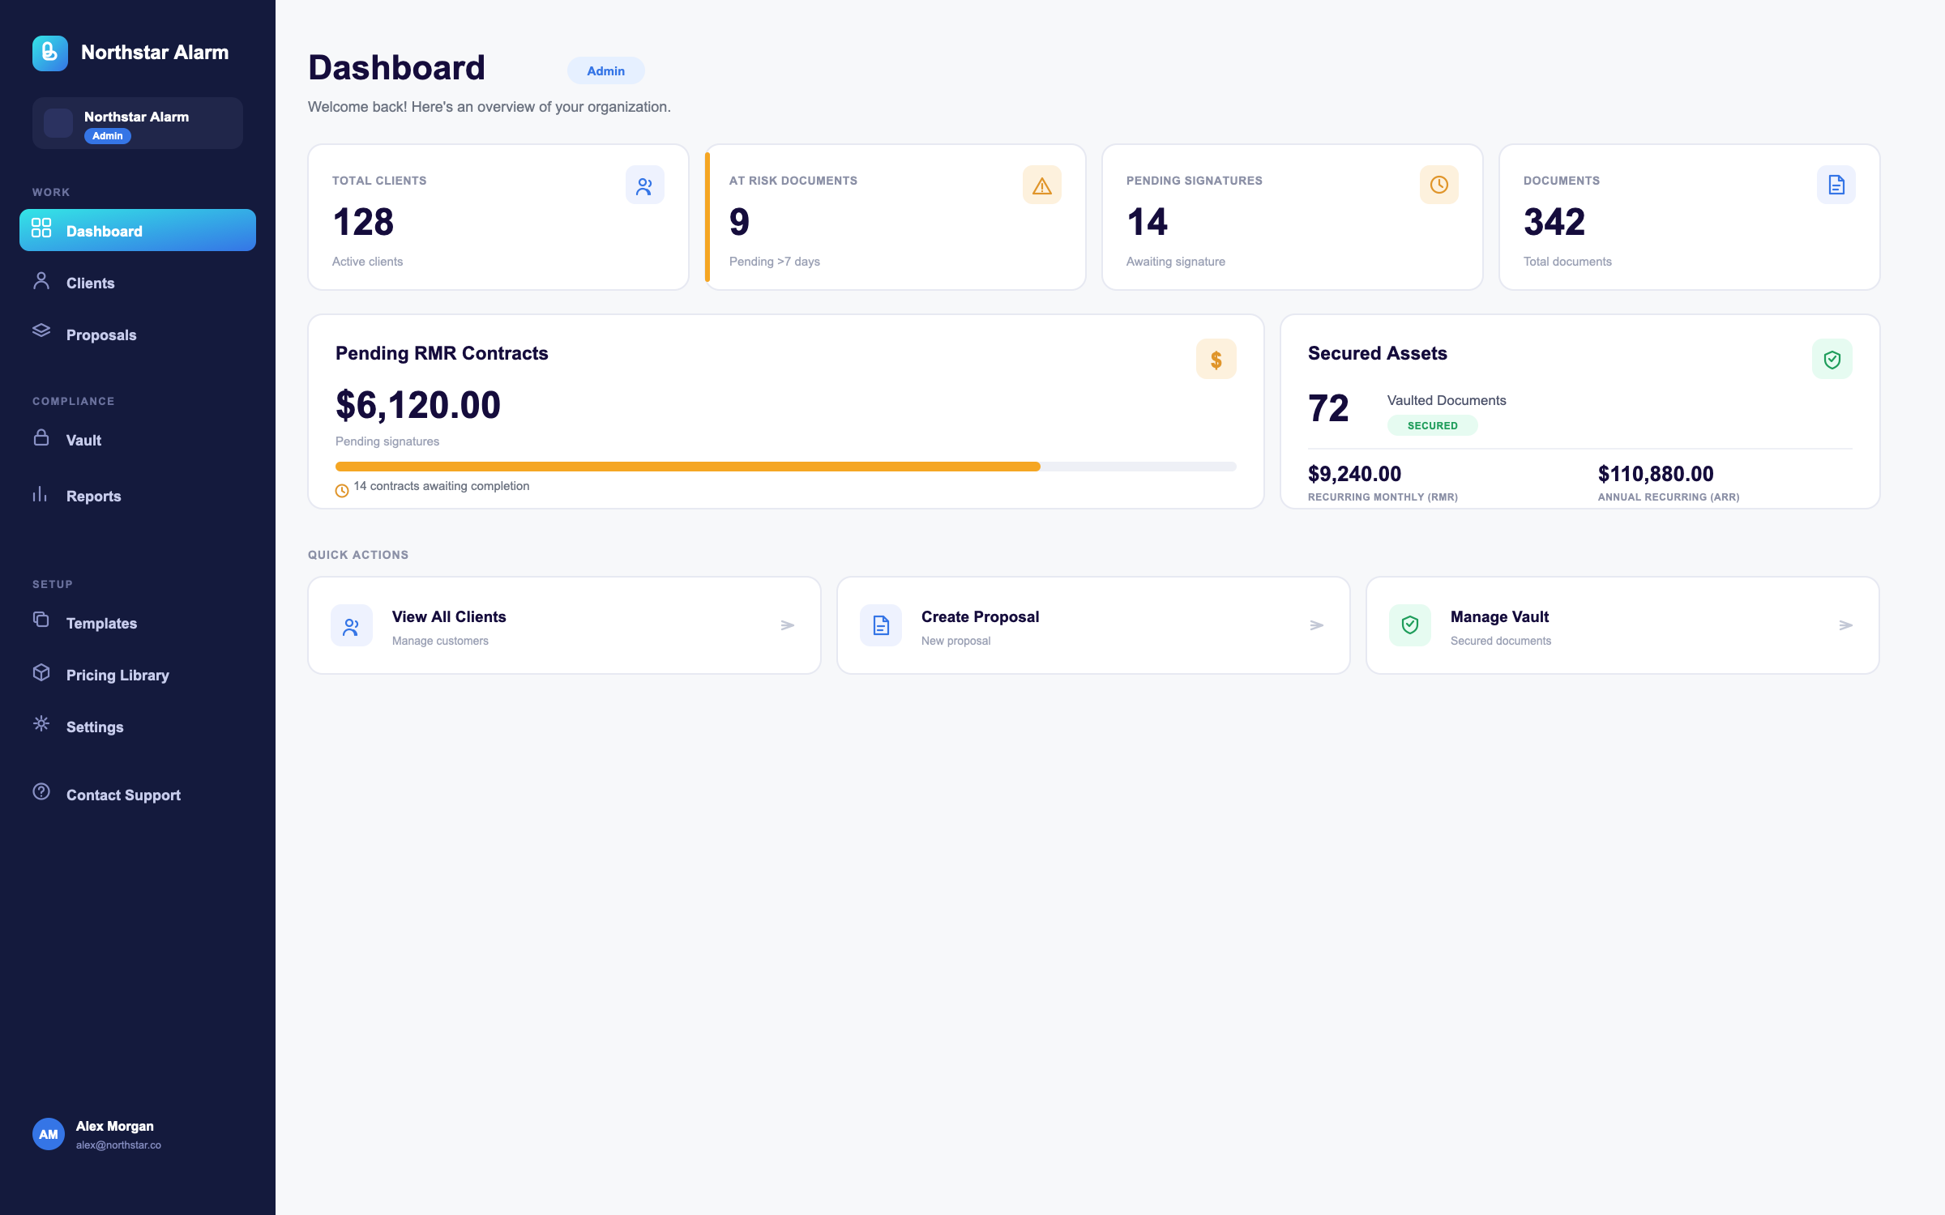Image resolution: width=1945 pixels, height=1215 pixels.
Task: Click the Pending RMR orange progress bar
Action: click(x=687, y=467)
